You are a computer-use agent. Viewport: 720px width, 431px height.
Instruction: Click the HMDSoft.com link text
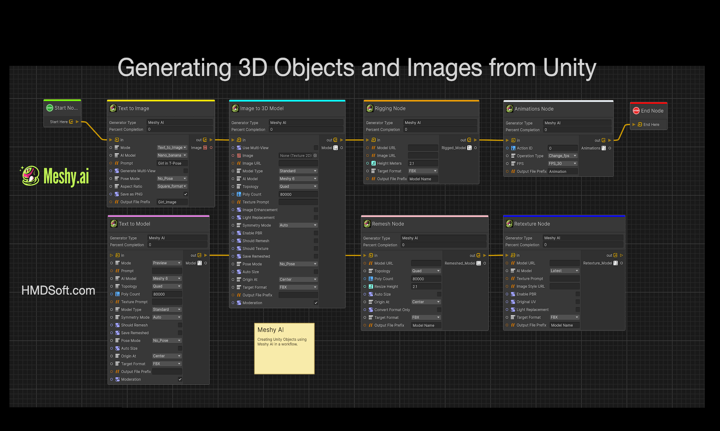click(x=58, y=290)
